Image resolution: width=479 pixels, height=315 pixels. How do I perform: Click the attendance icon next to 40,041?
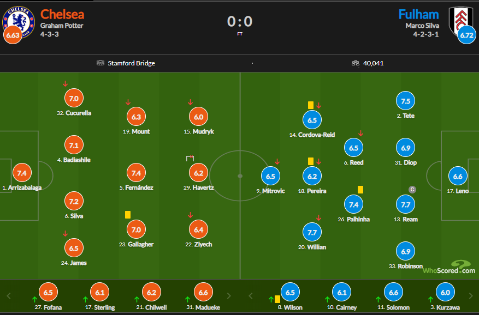(356, 63)
